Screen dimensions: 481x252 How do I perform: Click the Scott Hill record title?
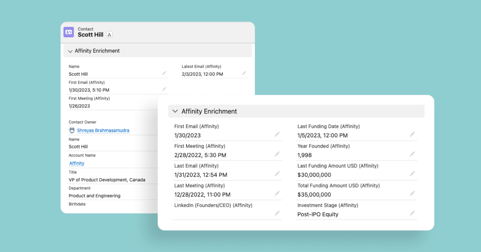[x=91, y=35]
